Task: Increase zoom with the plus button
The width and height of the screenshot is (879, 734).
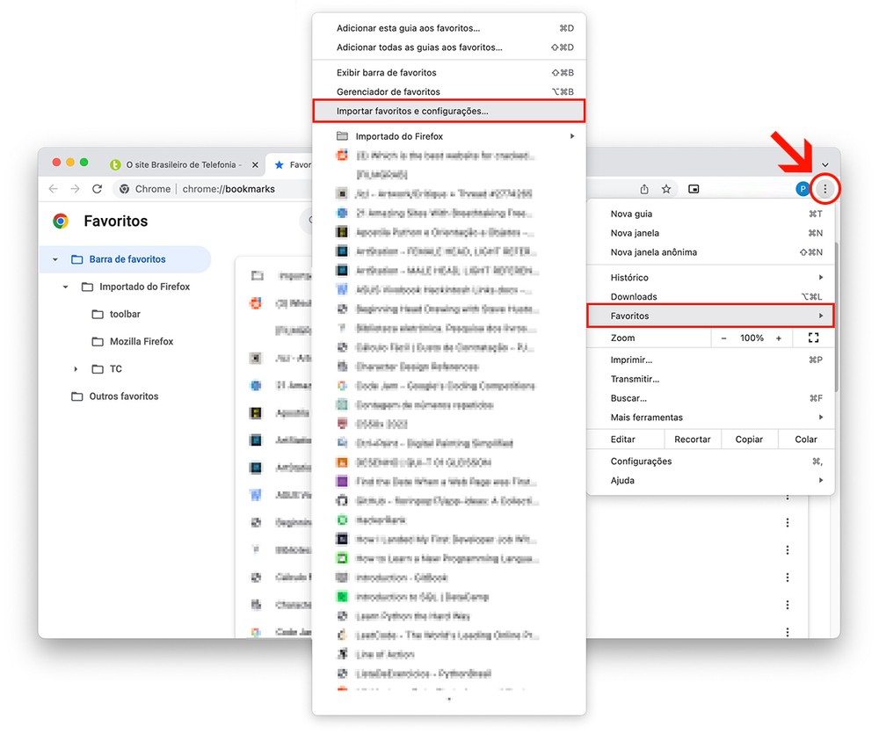Action: 779,338
